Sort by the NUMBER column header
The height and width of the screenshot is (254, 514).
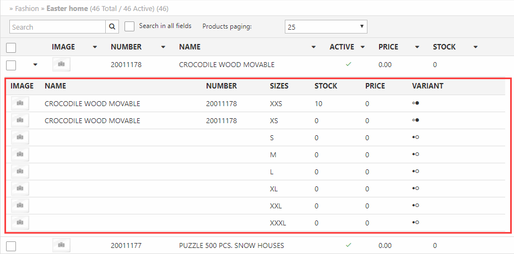(126, 47)
